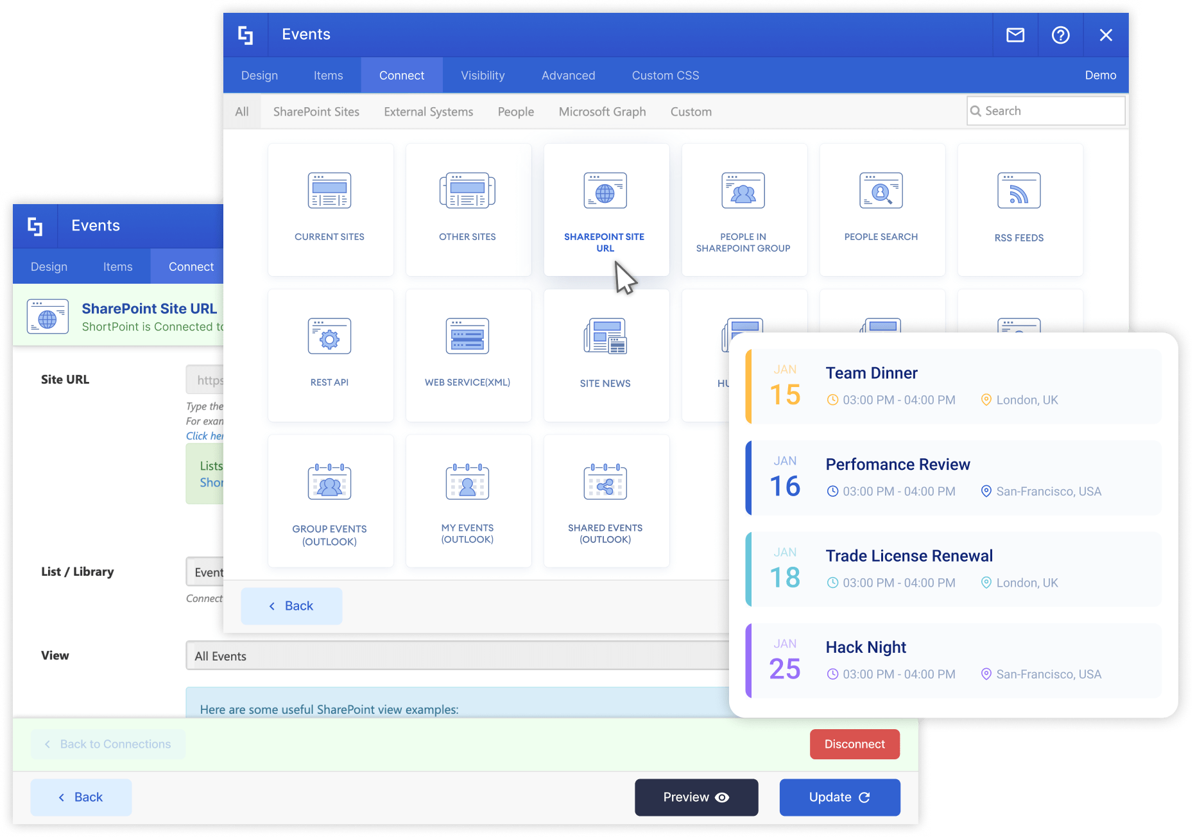Click the Disconnect button
This screenshot has width=1195, height=837.
tap(854, 744)
